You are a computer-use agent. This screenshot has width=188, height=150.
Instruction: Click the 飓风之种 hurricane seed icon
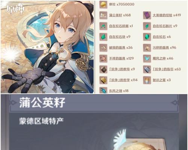(x=147, y=58)
